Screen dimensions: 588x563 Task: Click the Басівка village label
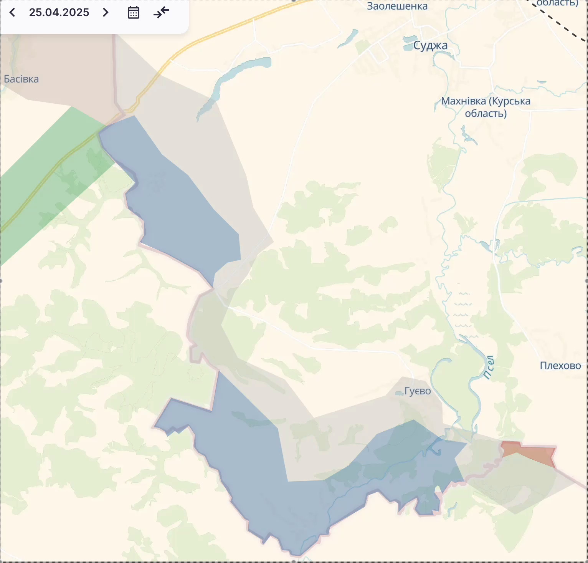point(21,79)
